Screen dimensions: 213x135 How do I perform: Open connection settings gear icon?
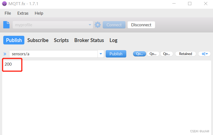[x=98, y=25]
